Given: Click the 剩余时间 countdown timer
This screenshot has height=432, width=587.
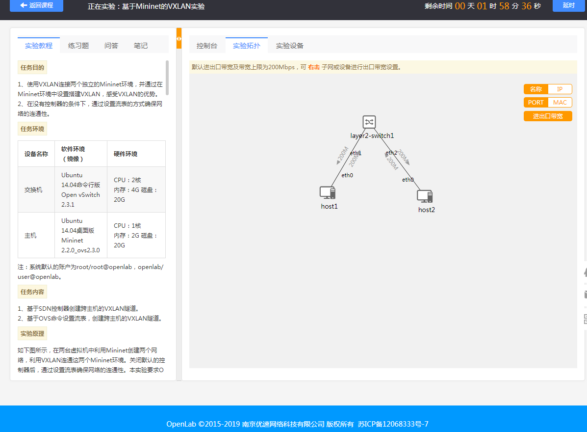Looking at the screenshot, I should click(x=483, y=6).
